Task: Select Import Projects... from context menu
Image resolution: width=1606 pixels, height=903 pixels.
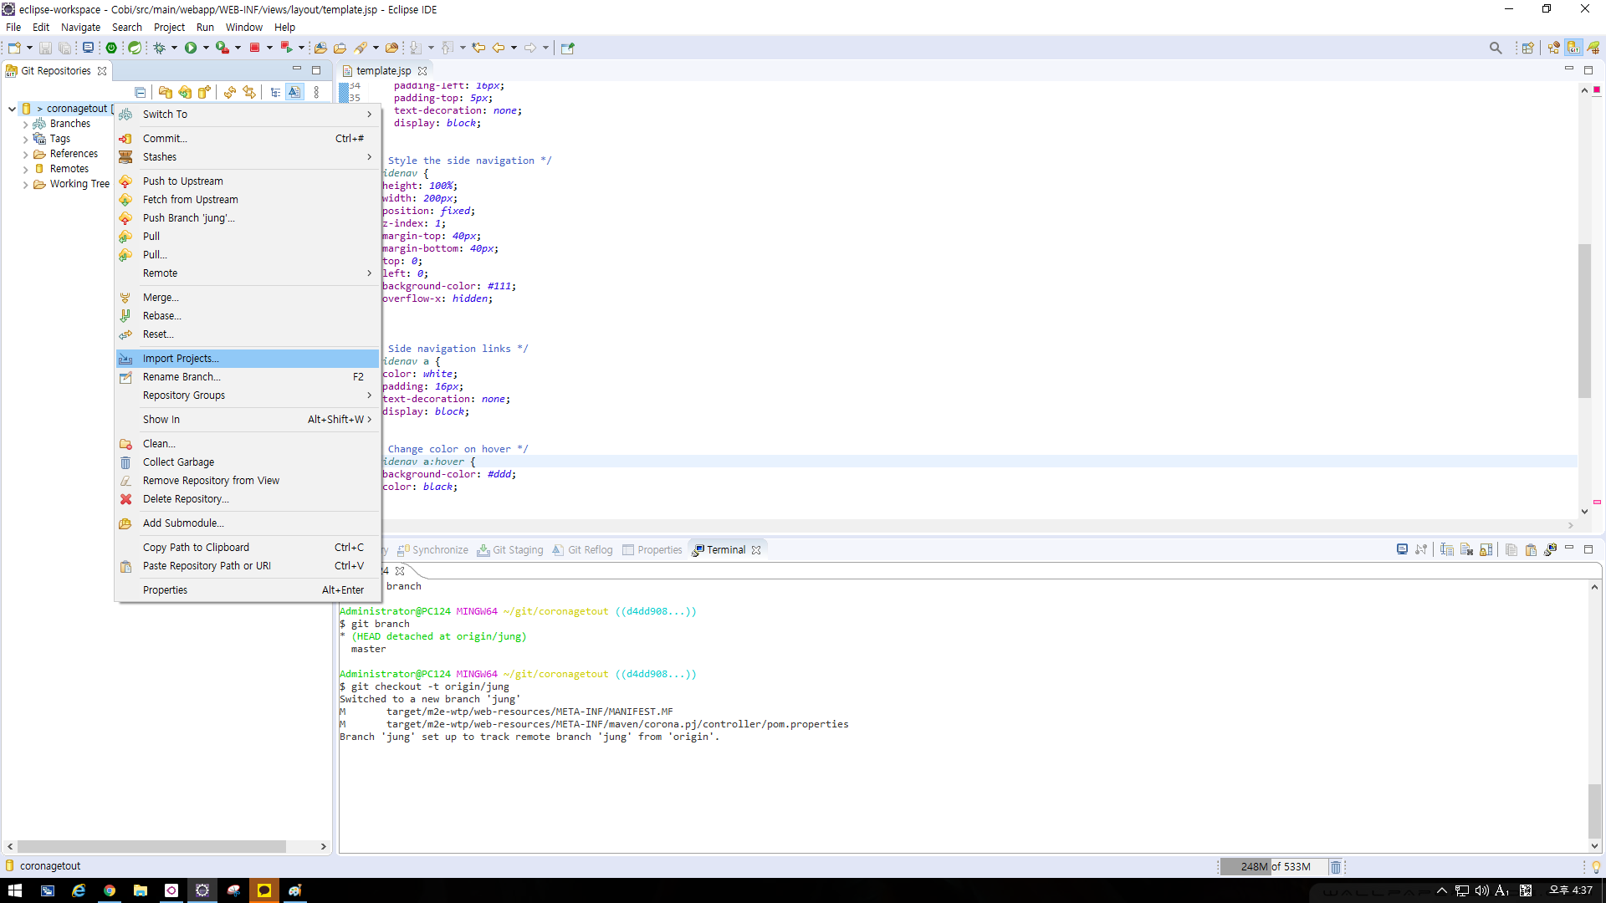Action: point(181,359)
